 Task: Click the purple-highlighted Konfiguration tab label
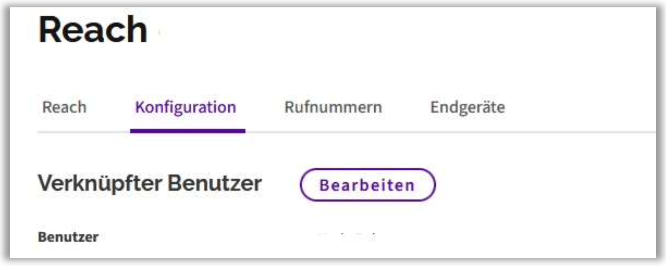click(x=186, y=107)
